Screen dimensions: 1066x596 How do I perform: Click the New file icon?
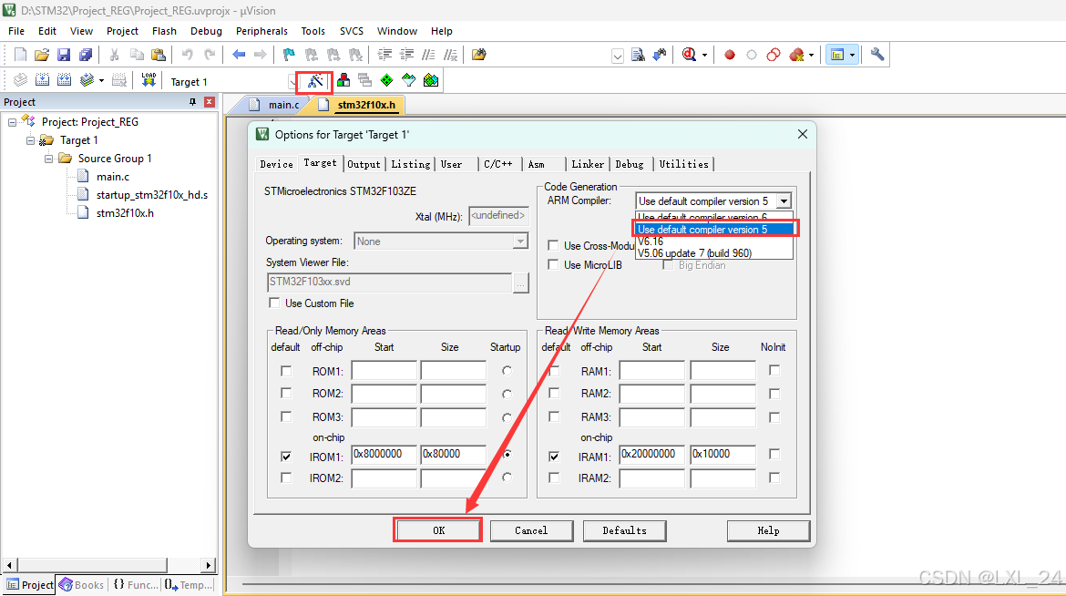point(20,55)
